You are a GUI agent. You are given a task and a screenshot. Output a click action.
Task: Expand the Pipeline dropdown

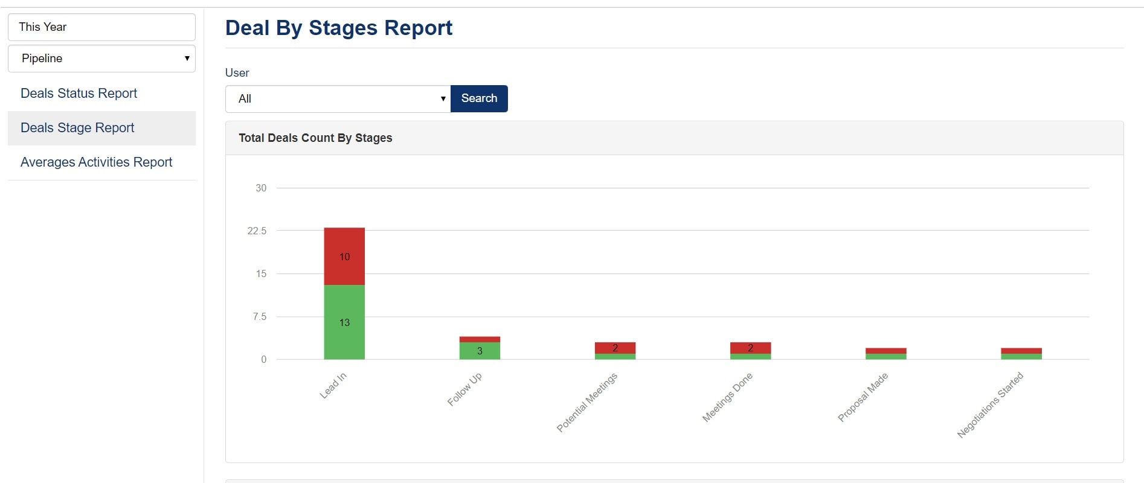[101, 59]
